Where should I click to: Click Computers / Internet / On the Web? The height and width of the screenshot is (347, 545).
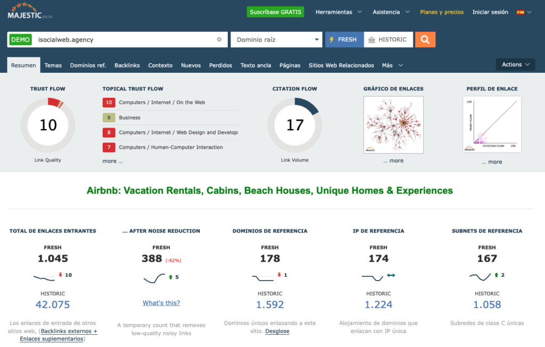click(162, 103)
